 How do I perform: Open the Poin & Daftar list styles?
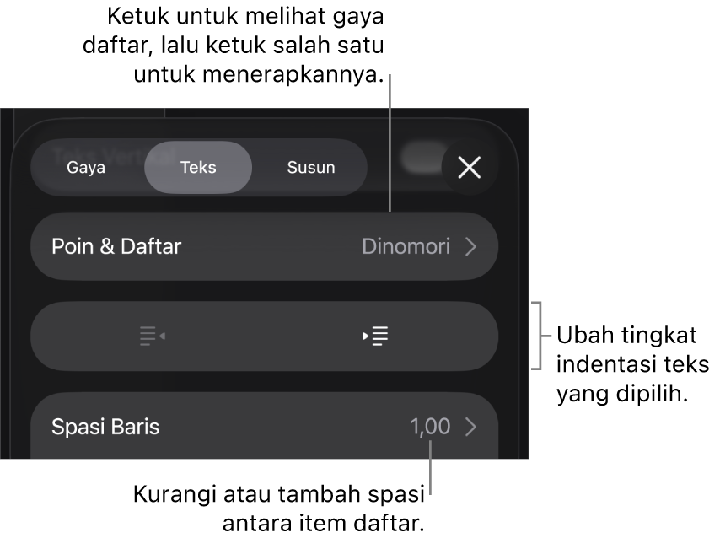264,246
